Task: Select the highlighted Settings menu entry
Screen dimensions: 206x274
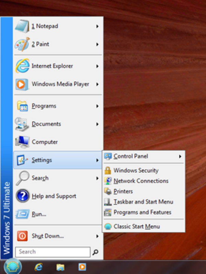Action: click(x=58, y=160)
